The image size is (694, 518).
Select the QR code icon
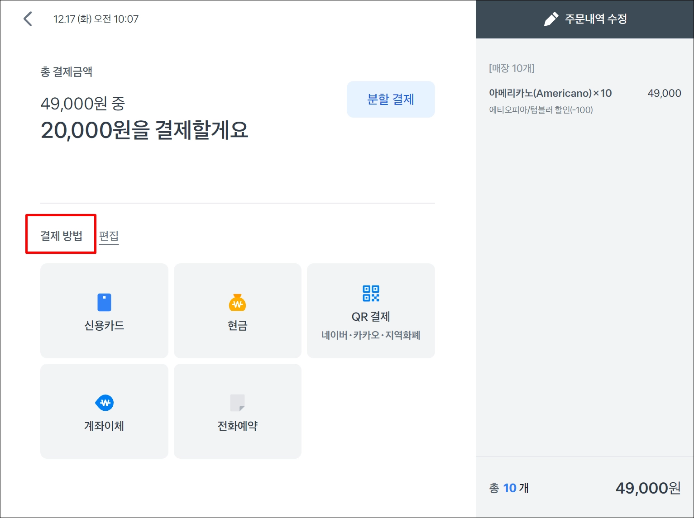pos(371,293)
